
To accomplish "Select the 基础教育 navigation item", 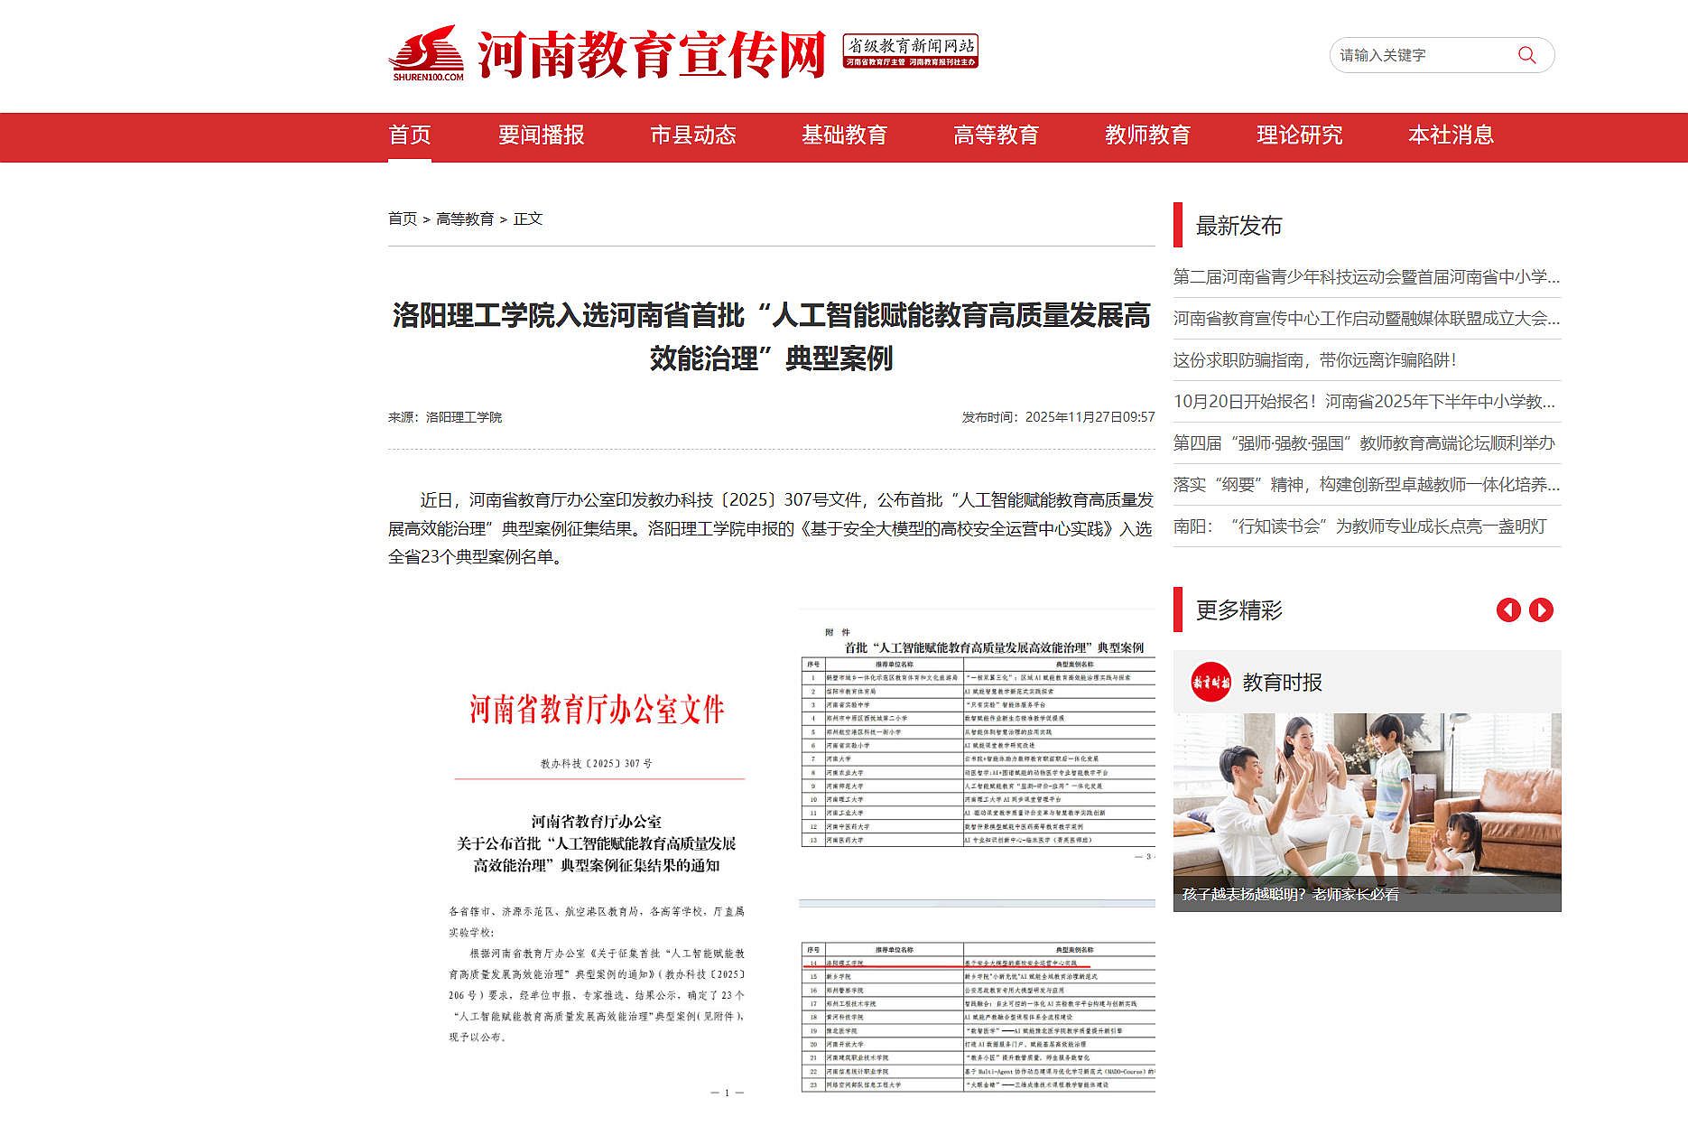I will pyautogui.click(x=844, y=135).
